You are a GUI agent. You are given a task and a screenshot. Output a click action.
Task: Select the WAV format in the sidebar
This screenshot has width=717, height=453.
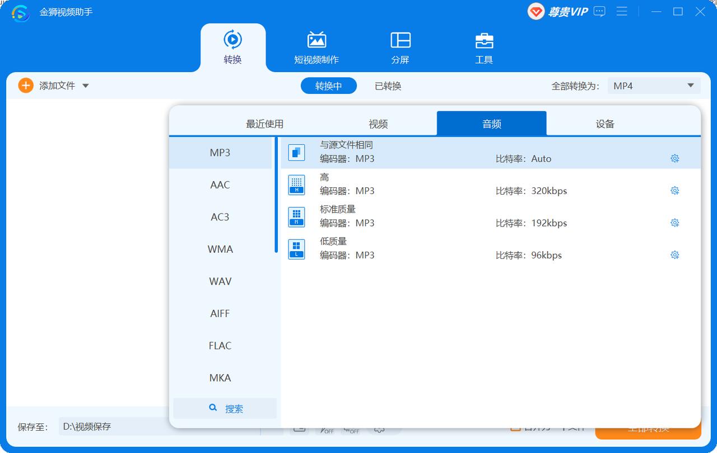click(x=220, y=281)
